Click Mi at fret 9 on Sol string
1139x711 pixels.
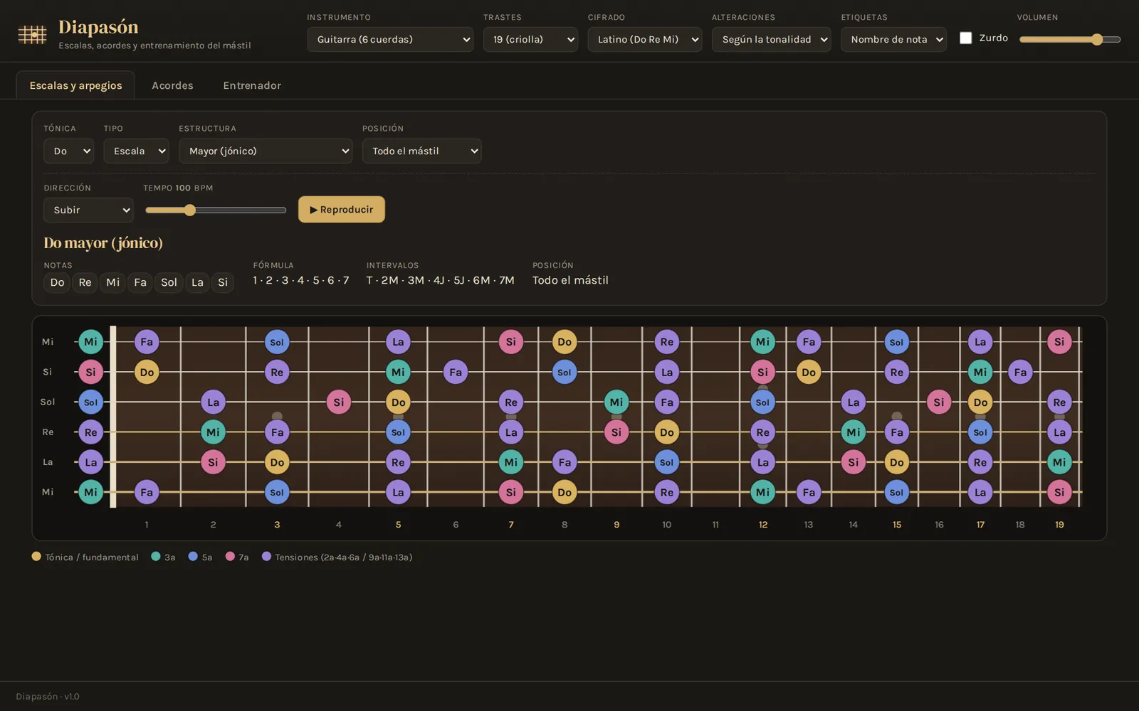click(616, 402)
